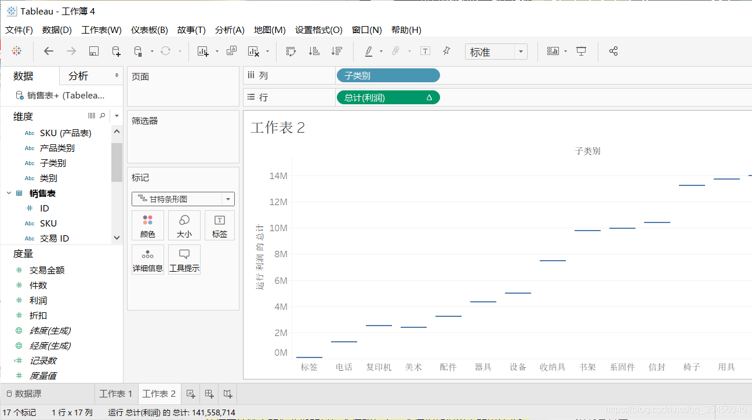Image resolution: width=752 pixels, height=420 pixels.
Task: Click the Color marks card
Action: 147,225
